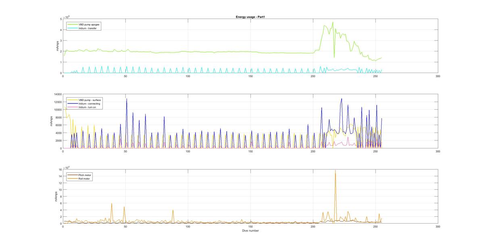Click x-axis tick 300 on the bottom plot
Screen dimensions: 484x251
(438, 227)
